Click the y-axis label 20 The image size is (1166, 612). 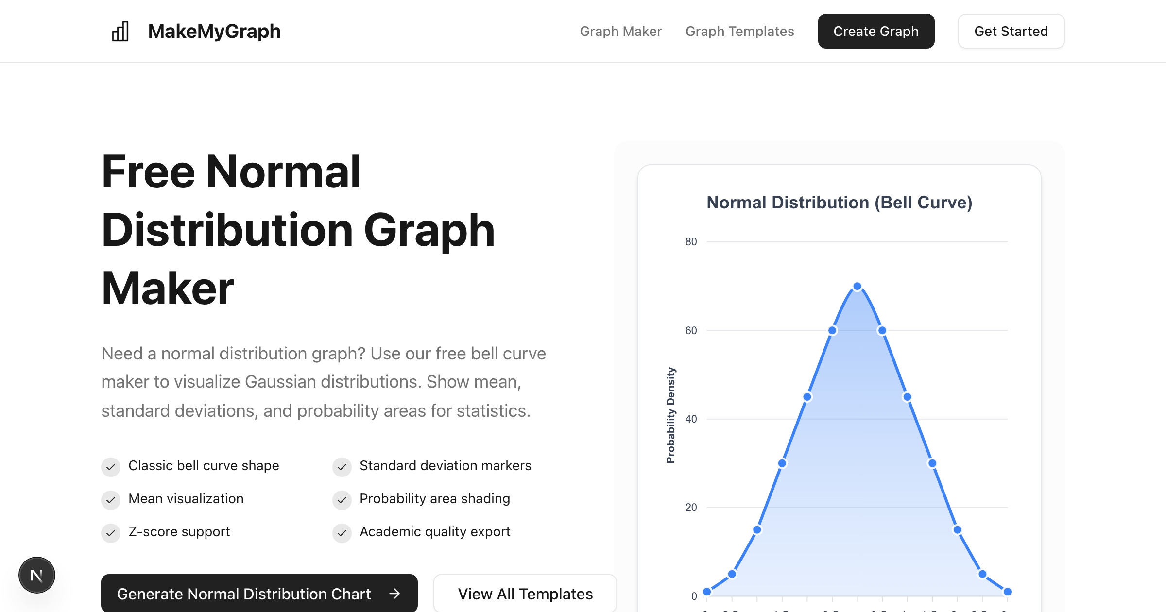[x=691, y=507]
